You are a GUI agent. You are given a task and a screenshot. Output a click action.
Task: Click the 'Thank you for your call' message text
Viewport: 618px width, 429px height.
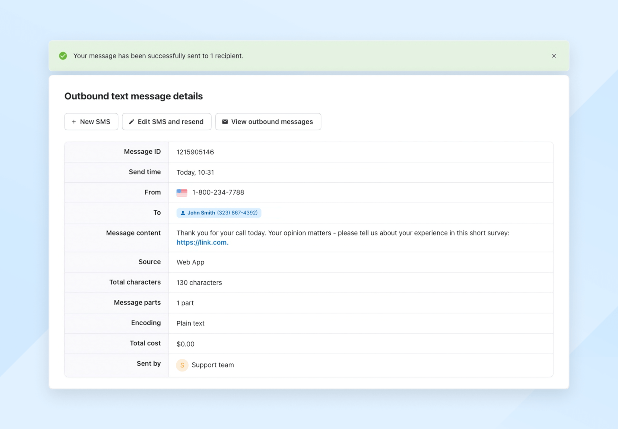click(x=342, y=233)
